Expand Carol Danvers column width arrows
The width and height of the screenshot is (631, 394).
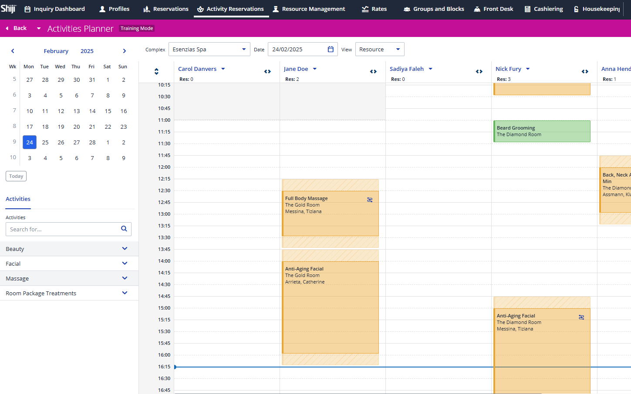click(x=267, y=71)
